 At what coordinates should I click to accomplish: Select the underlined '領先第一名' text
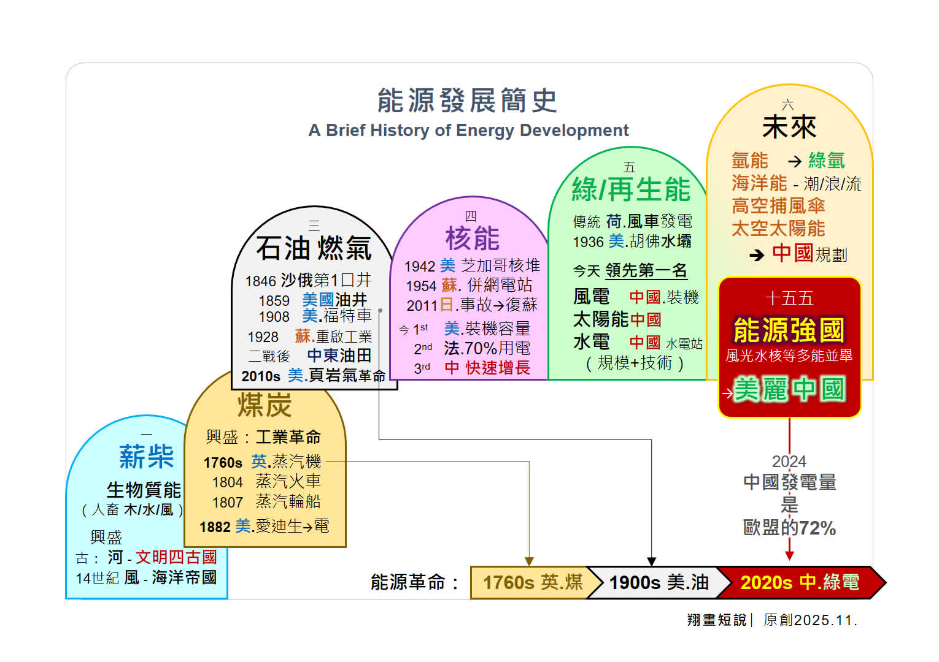646,270
